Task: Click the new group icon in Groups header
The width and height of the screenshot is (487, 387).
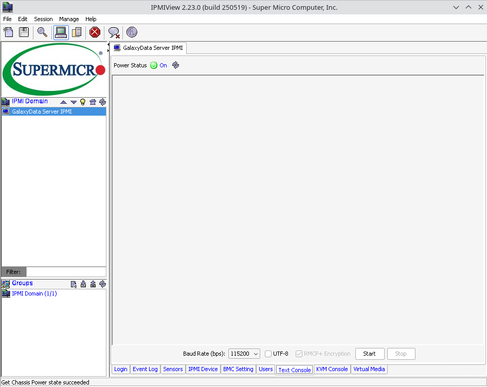Action: click(74, 284)
